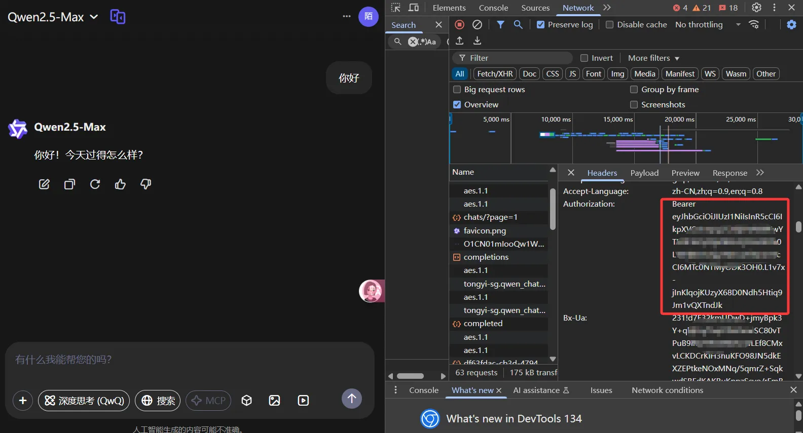Give the response a thumbs up
This screenshot has height=433, width=803.
(x=120, y=184)
